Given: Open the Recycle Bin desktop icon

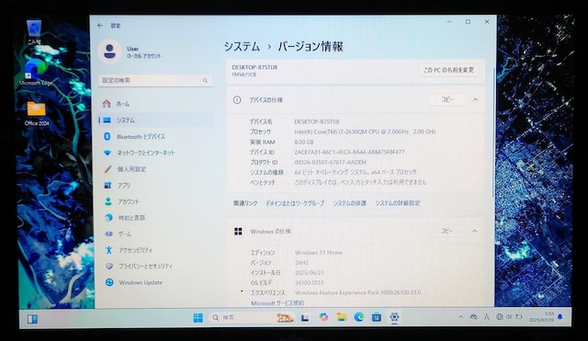Looking at the screenshot, I should [34, 32].
